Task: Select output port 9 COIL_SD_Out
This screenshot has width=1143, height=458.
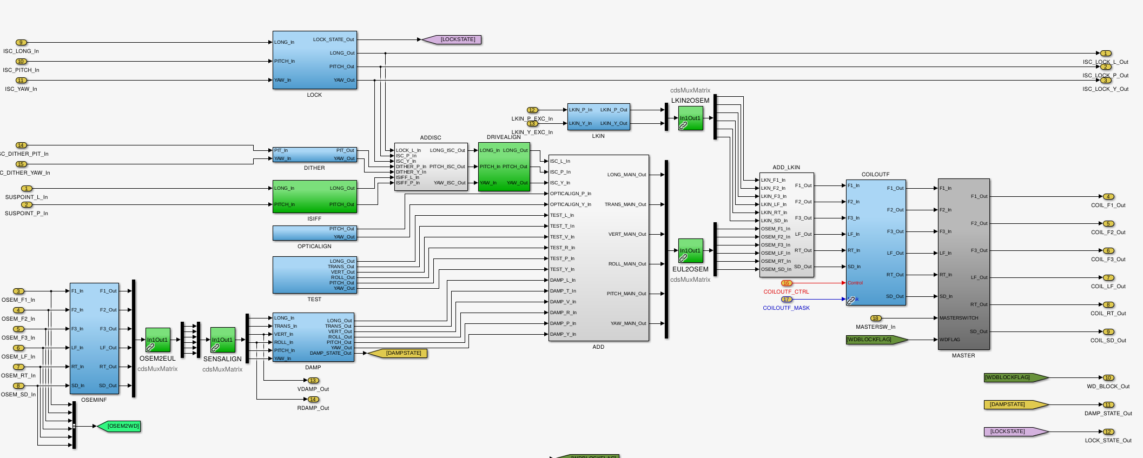Action: click(1108, 331)
